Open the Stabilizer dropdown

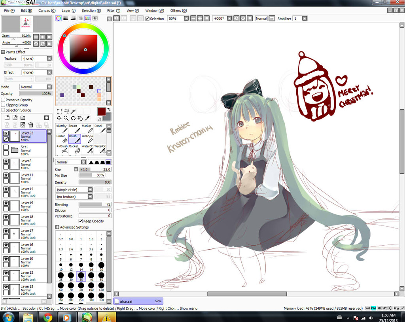pos(305,18)
